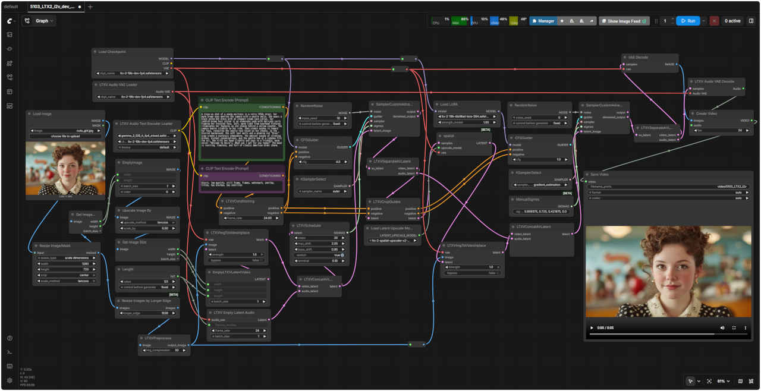Screen dimensions: 761x391
Task: Toggle bypass in LTXVImgToVideoInplace above EmptyLTXVLatentVideo
Action: (235, 260)
